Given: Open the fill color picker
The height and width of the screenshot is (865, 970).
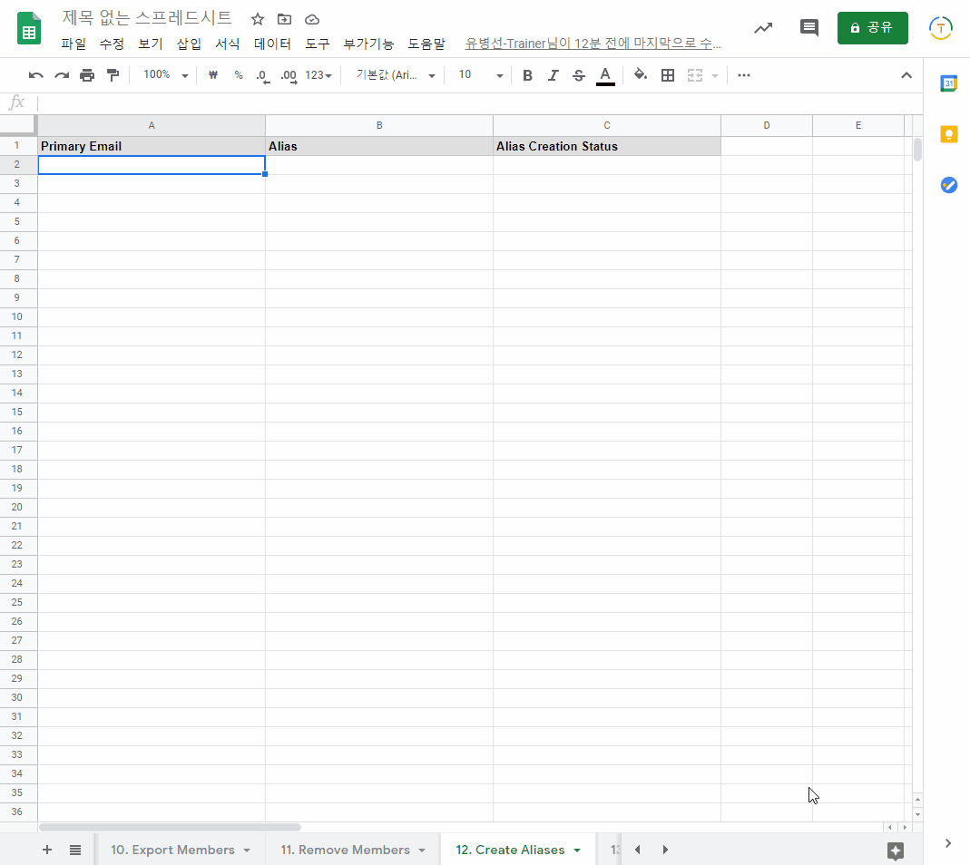Looking at the screenshot, I should click(641, 75).
